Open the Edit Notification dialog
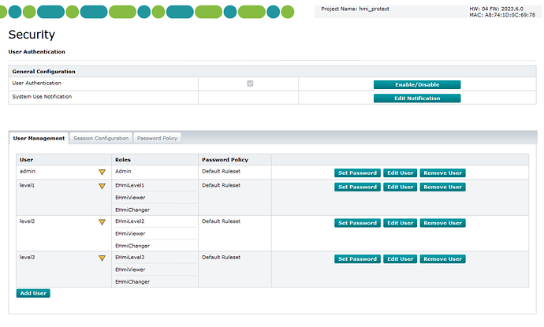 416,98
